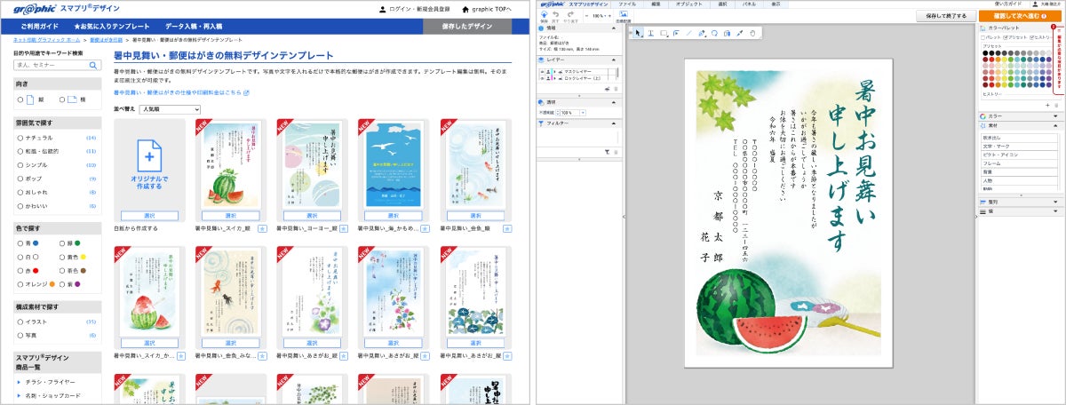Click the add color plus icon in the color palette

click(1048, 105)
